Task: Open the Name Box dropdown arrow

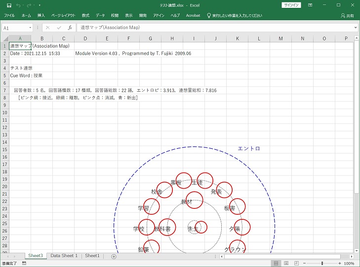Action: point(31,28)
